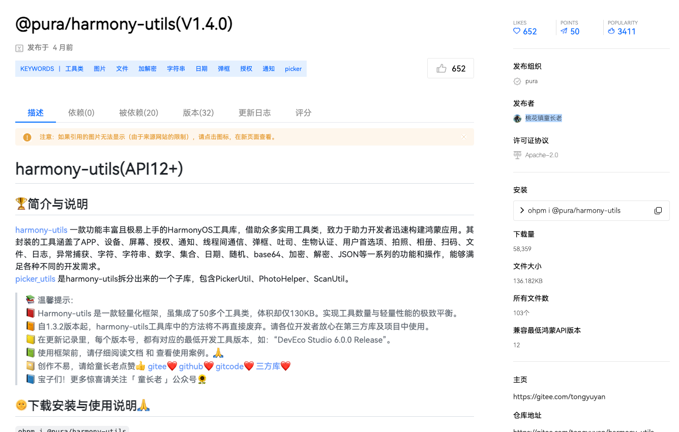The height and width of the screenshot is (432, 679).
Task: Open the harmony-utils link in the intro paragraph
Action: [x=41, y=230]
